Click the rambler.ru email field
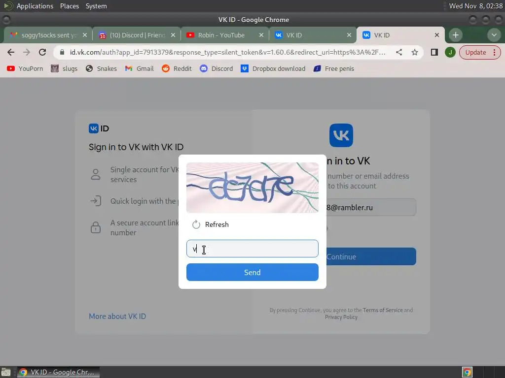 tap(371, 207)
